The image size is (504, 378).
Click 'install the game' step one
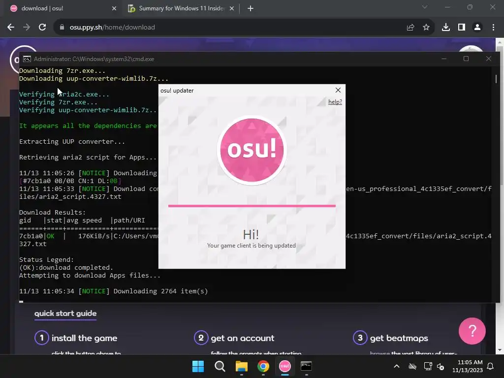(x=76, y=338)
